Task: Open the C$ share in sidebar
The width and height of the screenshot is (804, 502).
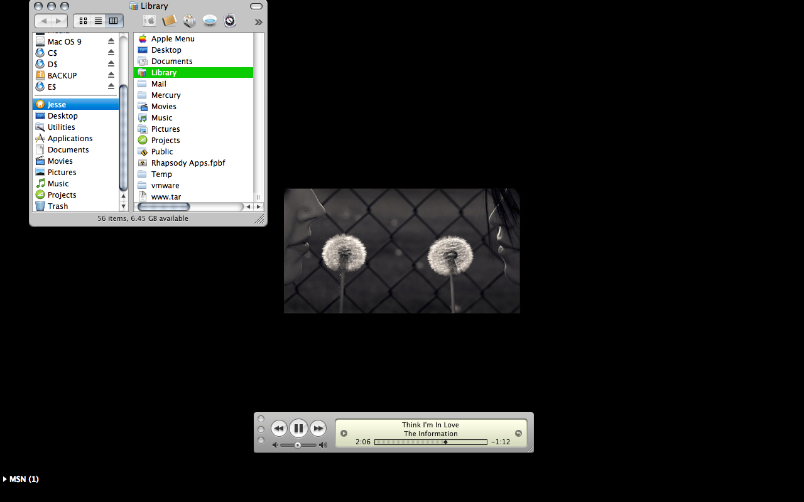Action: [75, 53]
